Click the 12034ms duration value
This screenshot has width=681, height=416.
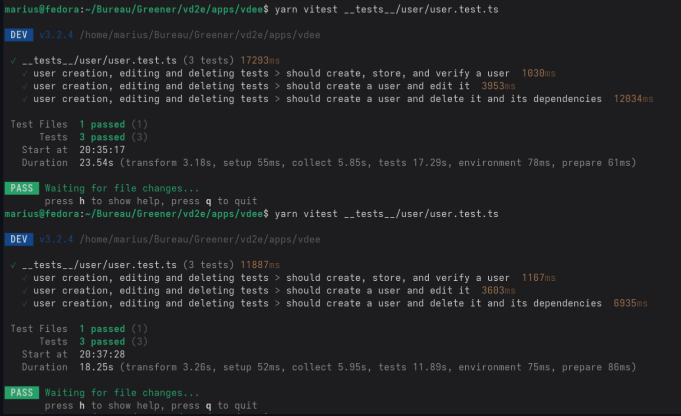pyautogui.click(x=633, y=99)
